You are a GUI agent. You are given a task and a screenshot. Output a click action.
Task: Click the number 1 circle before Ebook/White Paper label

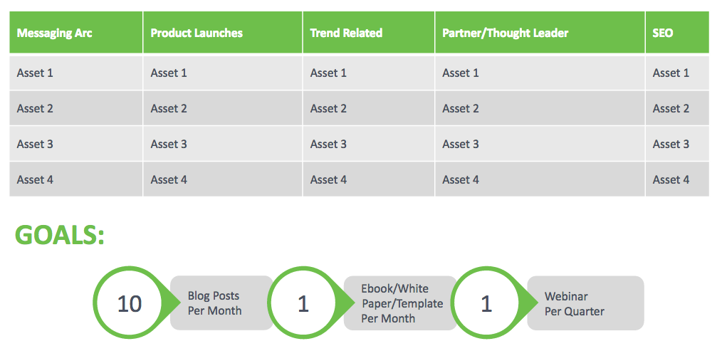click(x=303, y=303)
